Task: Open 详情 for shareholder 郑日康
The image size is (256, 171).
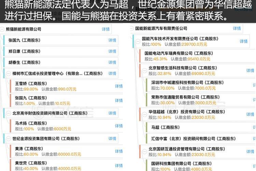Action: 112,51
